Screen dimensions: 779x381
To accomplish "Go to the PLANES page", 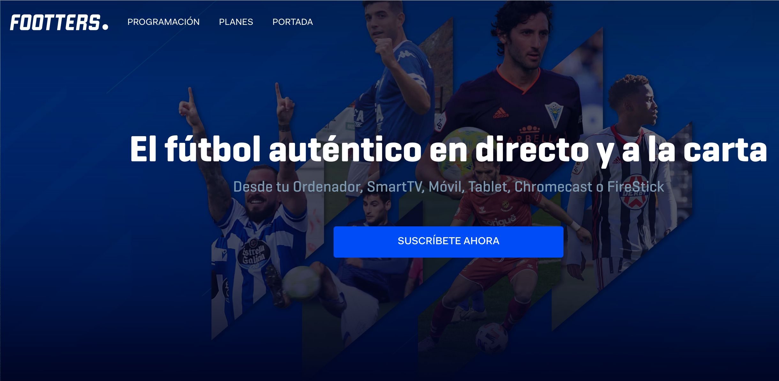I will pyautogui.click(x=236, y=22).
